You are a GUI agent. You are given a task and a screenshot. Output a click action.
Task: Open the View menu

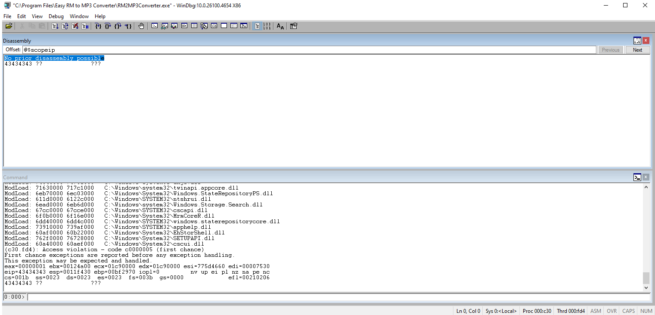(37, 16)
